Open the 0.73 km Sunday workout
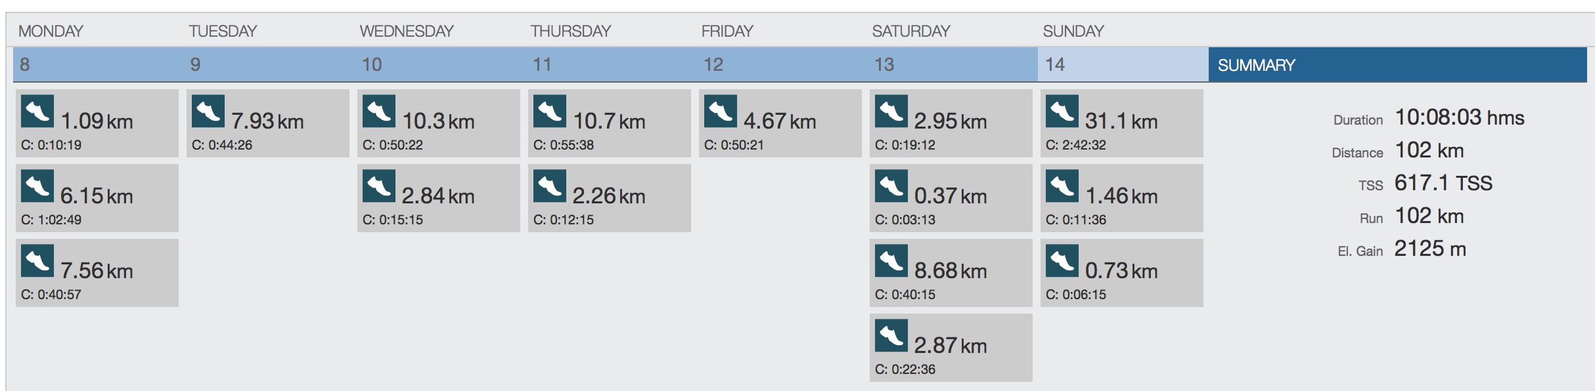The width and height of the screenshot is (1595, 391). pos(1122,273)
